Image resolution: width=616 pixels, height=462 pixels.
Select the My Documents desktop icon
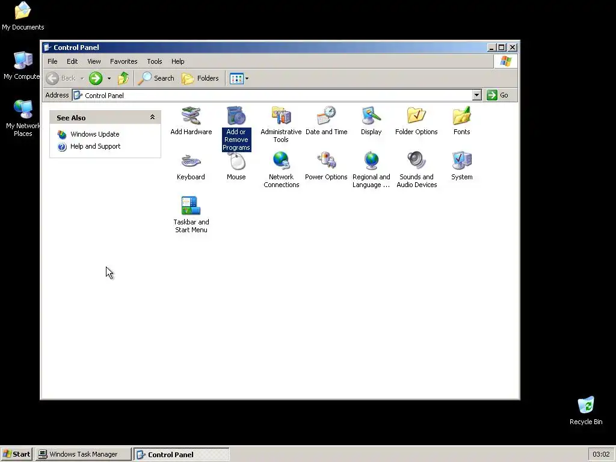(23, 16)
